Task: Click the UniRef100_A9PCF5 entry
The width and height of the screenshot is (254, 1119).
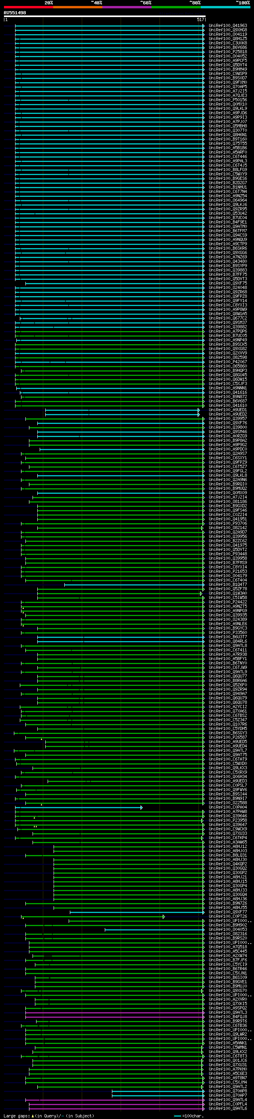Action: [x=227, y=60]
